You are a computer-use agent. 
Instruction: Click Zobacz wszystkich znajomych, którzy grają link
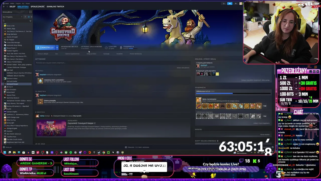click(x=255, y=80)
